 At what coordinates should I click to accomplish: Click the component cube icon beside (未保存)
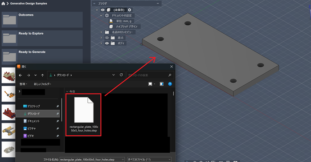[x=108, y=10]
